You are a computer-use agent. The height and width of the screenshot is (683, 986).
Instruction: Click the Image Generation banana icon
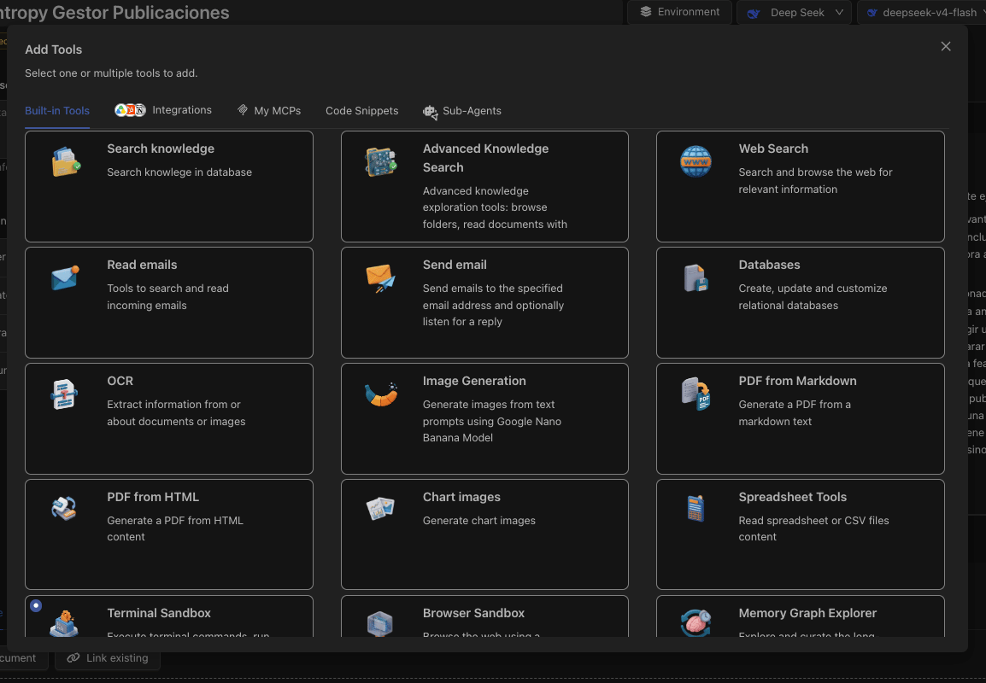(x=381, y=394)
